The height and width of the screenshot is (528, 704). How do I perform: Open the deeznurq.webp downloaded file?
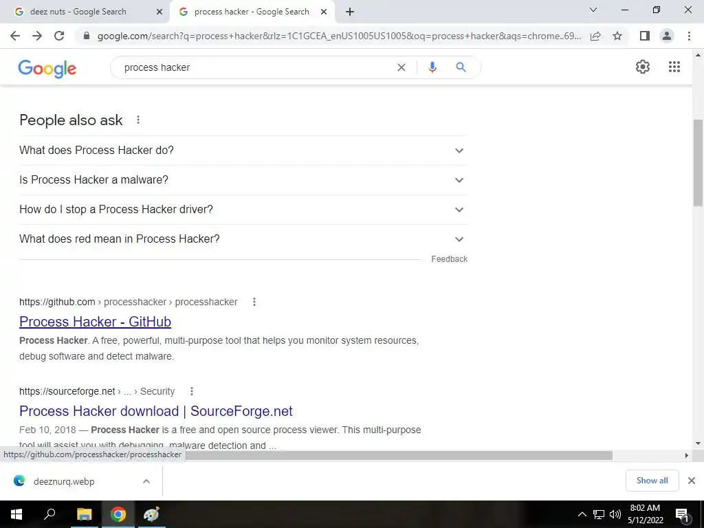pos(64,481)
